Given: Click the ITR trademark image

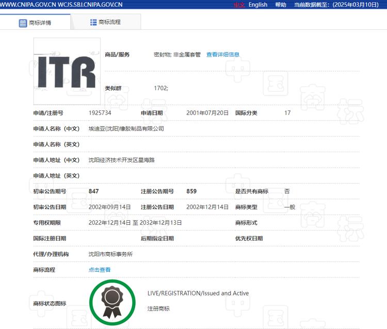Looking at the screenshot, I should pyautogui.click(x=67, y=71).
